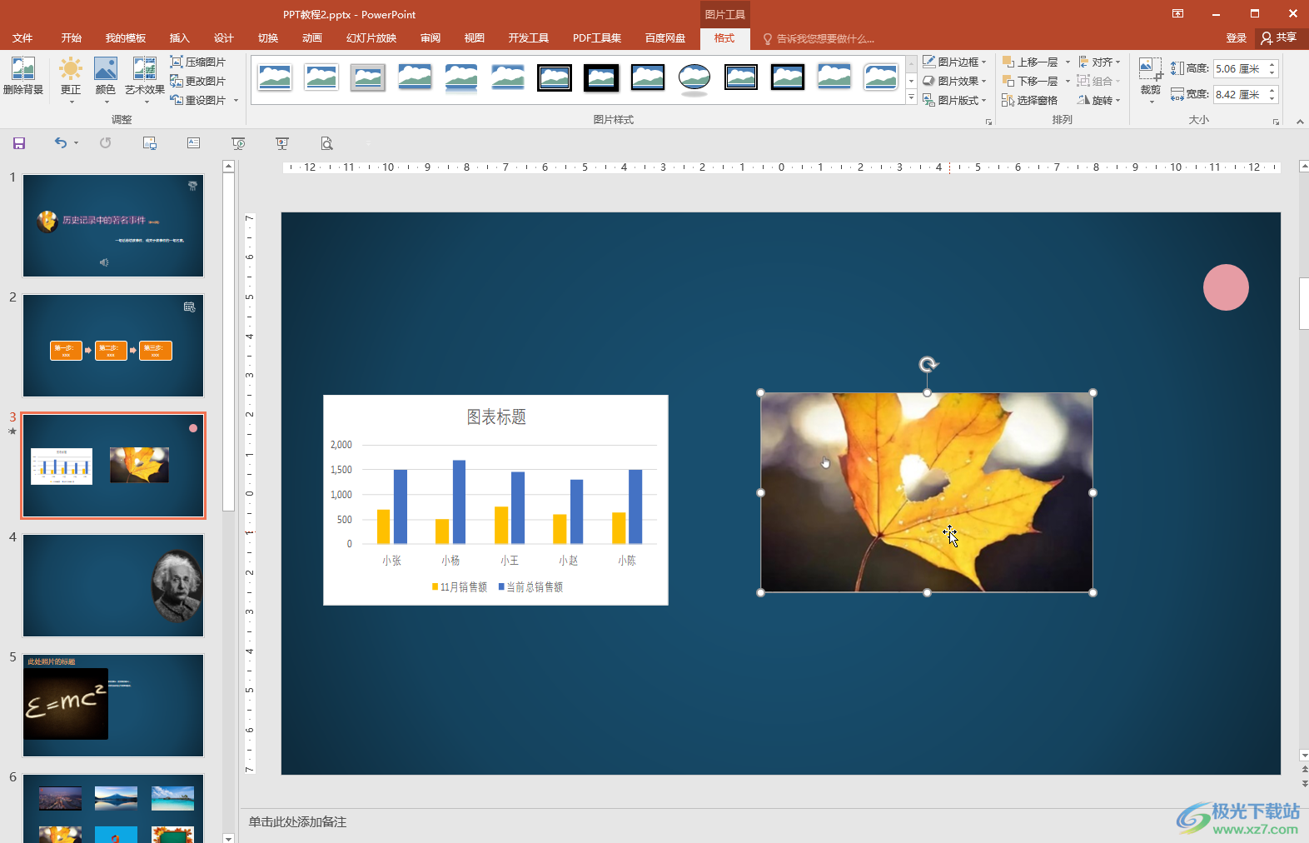This screenshot has height=843, width=1309.
Task: Click the height value field 5.06 厘米
Action: pyautogui.click(x=1238, y=69)
